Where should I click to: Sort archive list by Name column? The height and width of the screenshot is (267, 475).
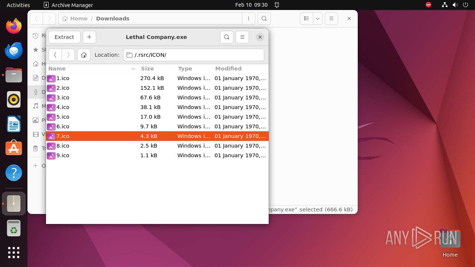point(92,69)
